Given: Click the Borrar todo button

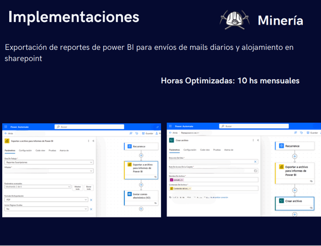Looking at the screenshot, I should coord(88,188).
